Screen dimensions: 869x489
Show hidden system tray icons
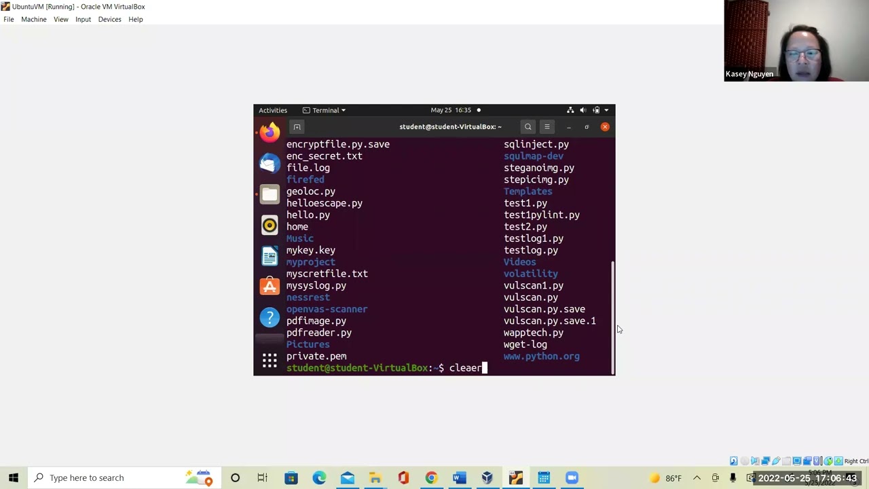[x=698, y=477]
